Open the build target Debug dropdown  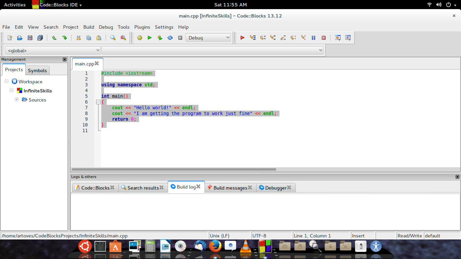click(x=208, y=38)
